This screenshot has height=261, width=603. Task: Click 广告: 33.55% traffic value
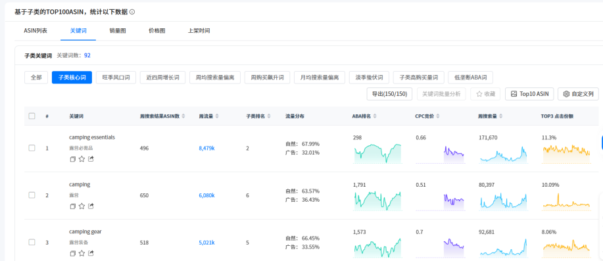(302, 247)
